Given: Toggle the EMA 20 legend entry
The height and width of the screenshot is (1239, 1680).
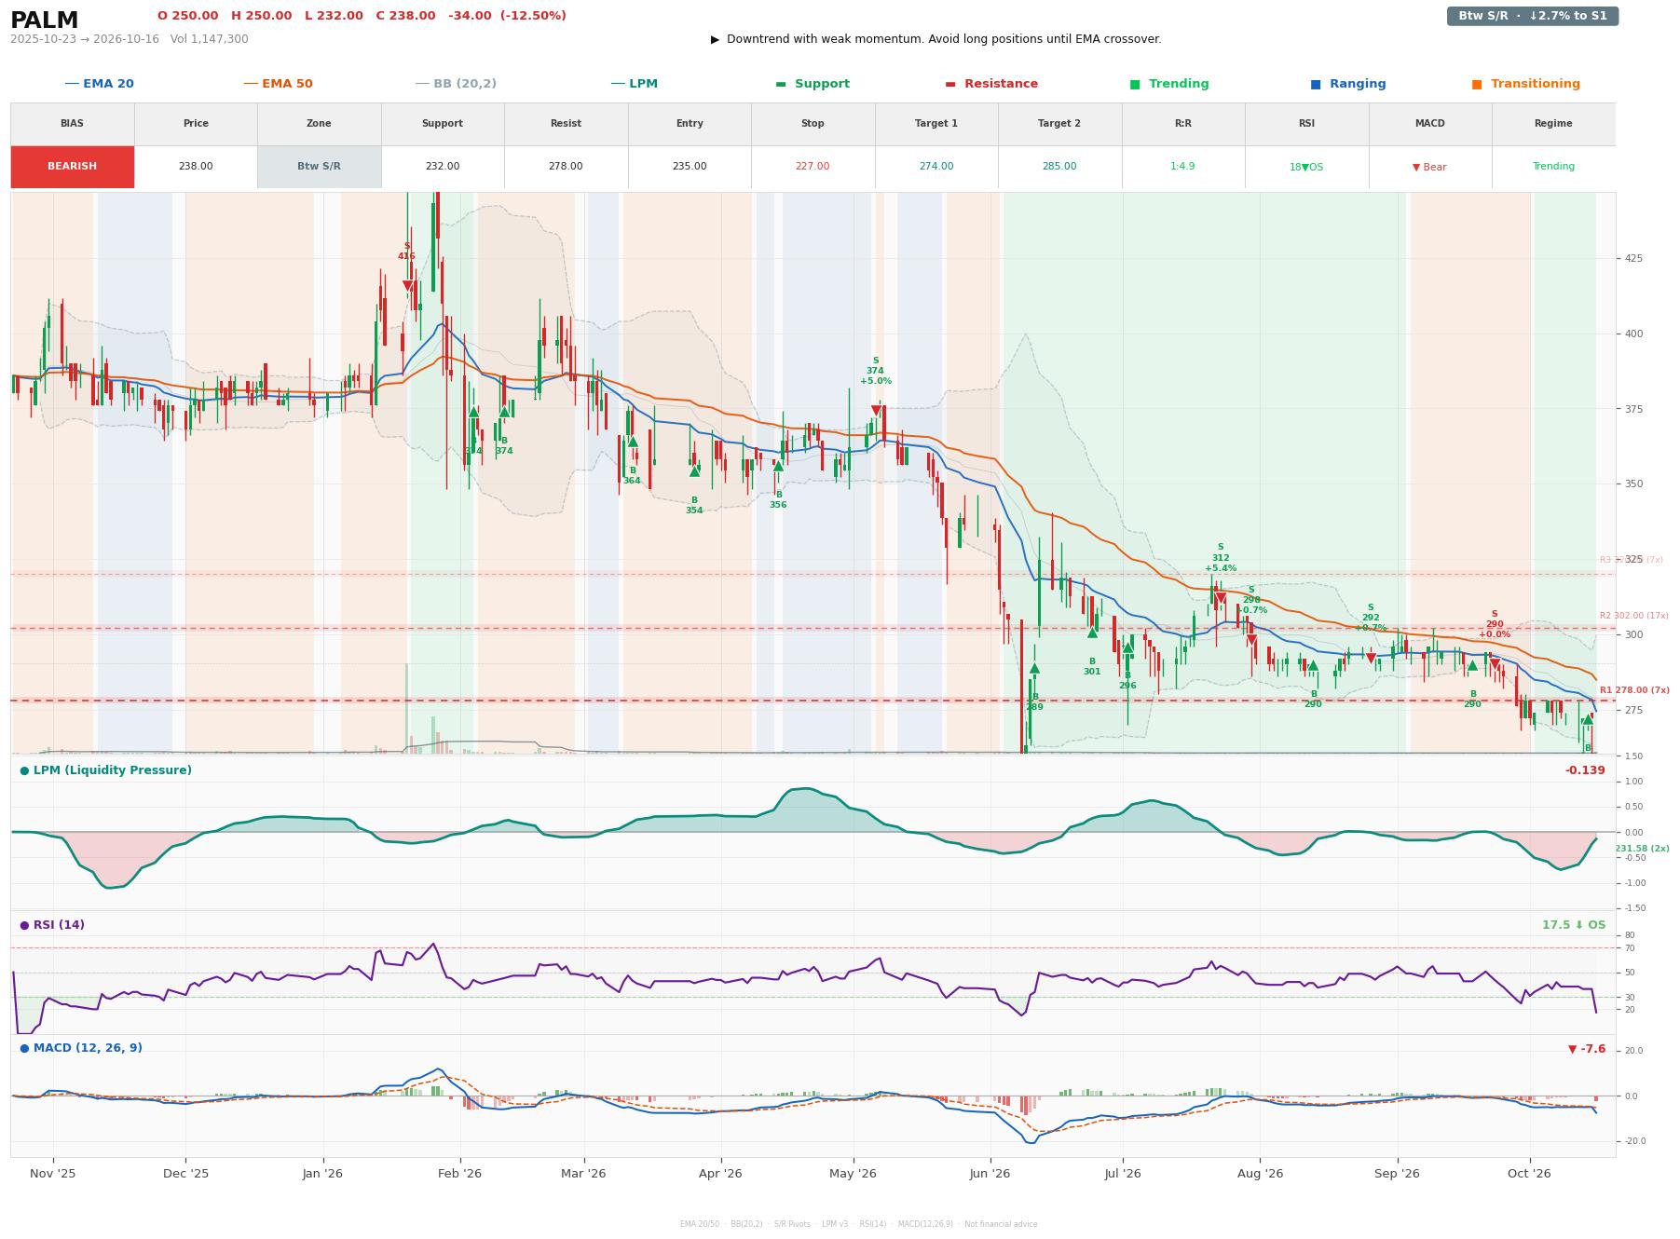Looking at the screenshot, I should pyautogui.click(x=99, y=84).
